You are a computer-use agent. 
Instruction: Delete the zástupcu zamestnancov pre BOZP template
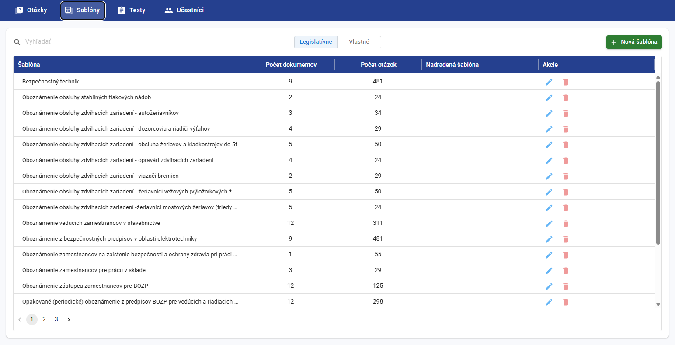coord(565,286)
